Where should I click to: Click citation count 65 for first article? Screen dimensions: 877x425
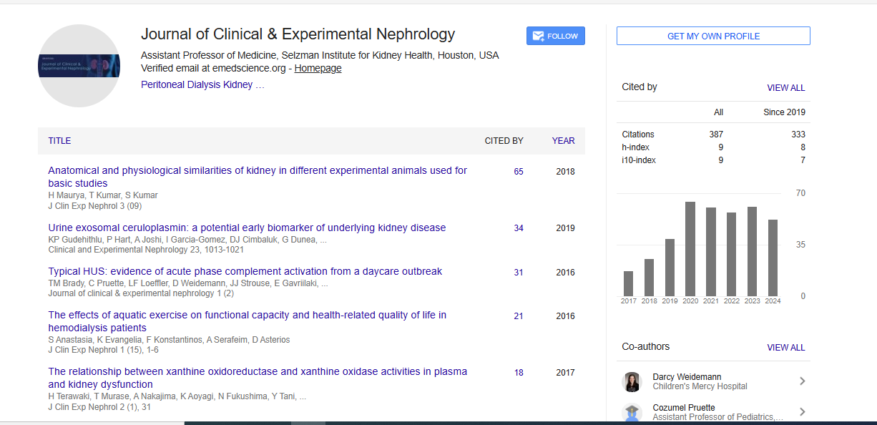pos(519,172)
